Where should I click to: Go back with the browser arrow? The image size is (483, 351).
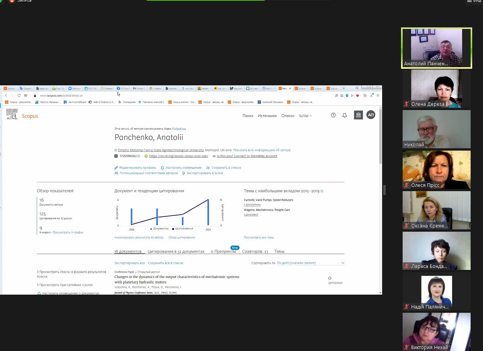tap(6, 95)
